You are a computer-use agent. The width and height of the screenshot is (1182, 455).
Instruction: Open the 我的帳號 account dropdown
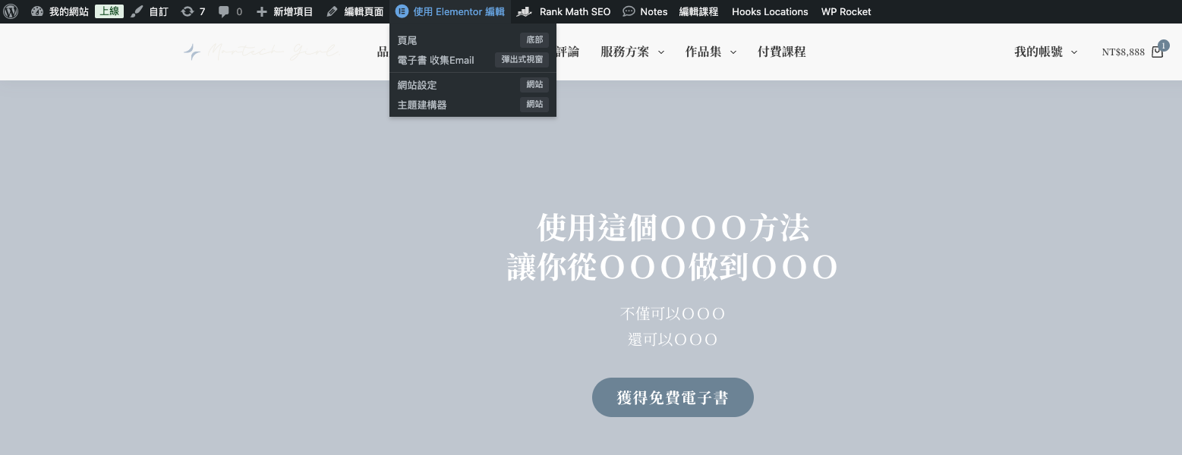(x=1045, y=52)
